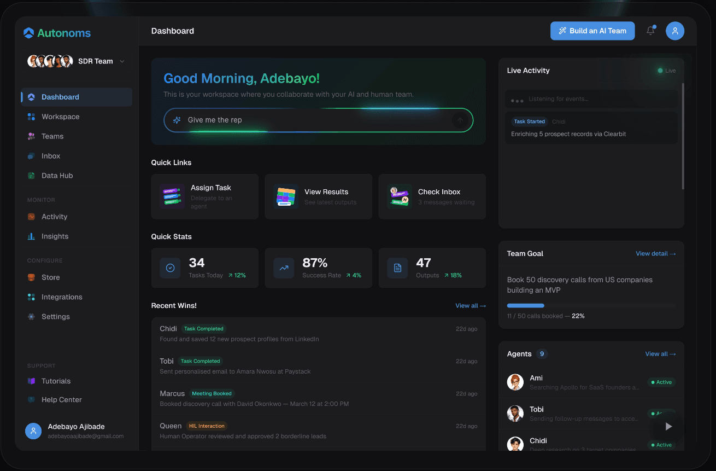This screenshot has width=716, height=471.
Task: Open the Activity menu item
Action: (77, 217)
